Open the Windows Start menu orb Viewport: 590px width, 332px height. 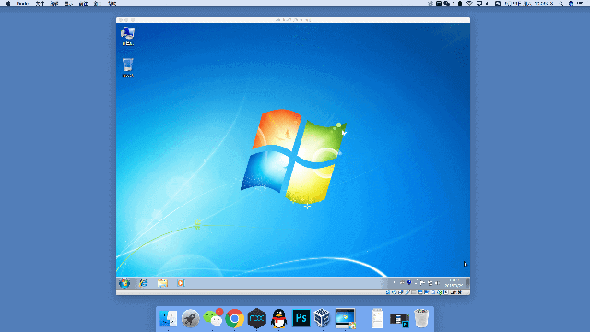pos(124,283)
